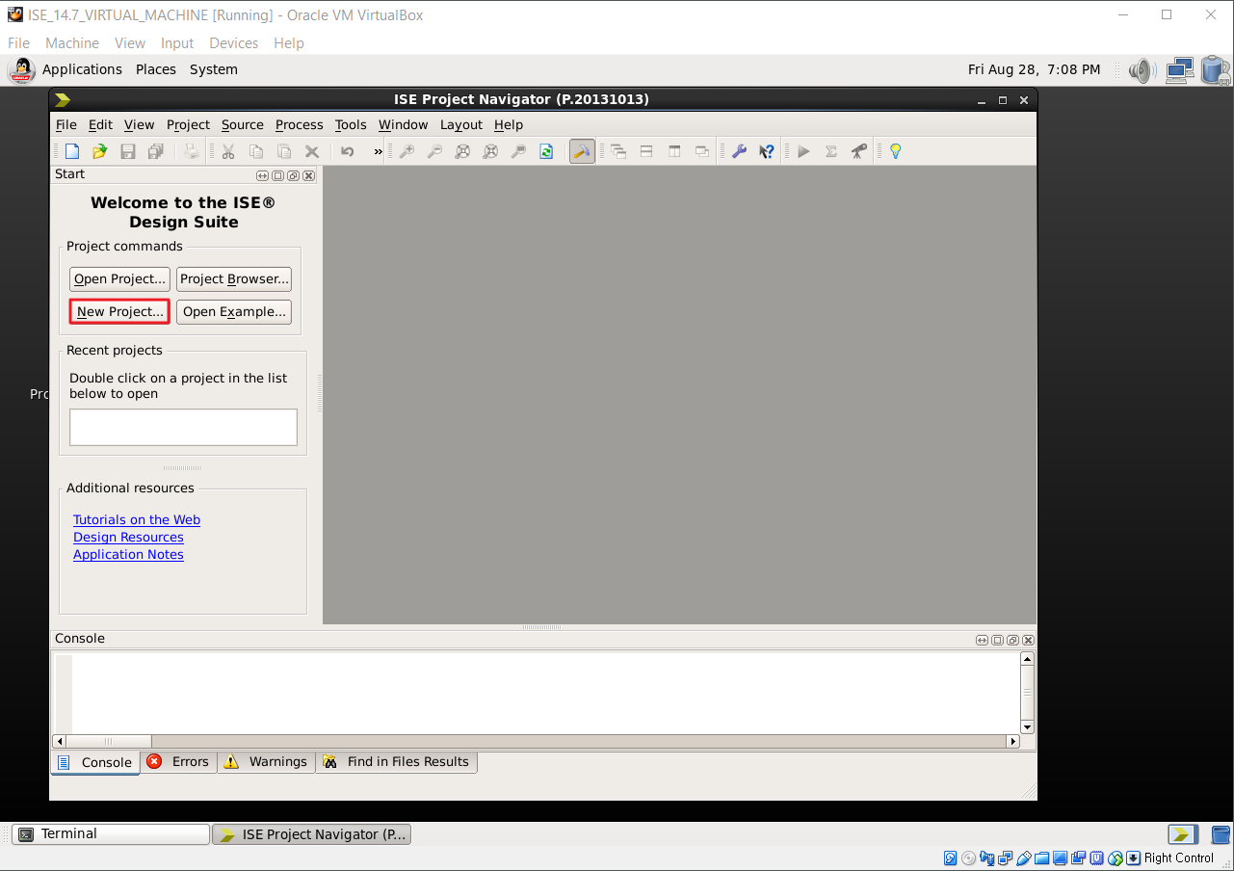Click the Project Browser button

coord(234,278)
